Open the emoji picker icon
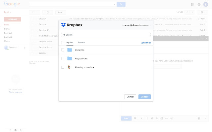This screenshot has width=212, height=132. coord(172,118)
